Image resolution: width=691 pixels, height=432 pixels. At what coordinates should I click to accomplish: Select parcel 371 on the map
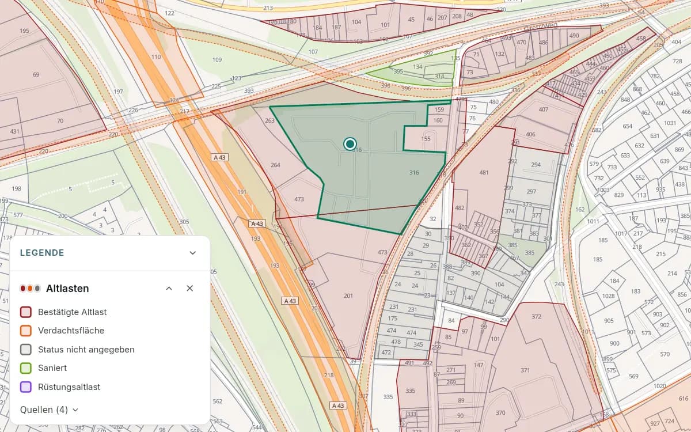[525, 370]
